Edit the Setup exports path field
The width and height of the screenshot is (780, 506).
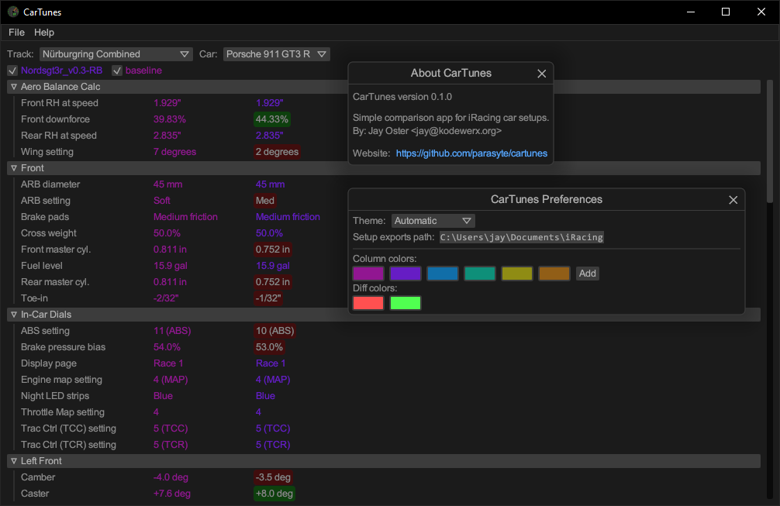[521, 237]
